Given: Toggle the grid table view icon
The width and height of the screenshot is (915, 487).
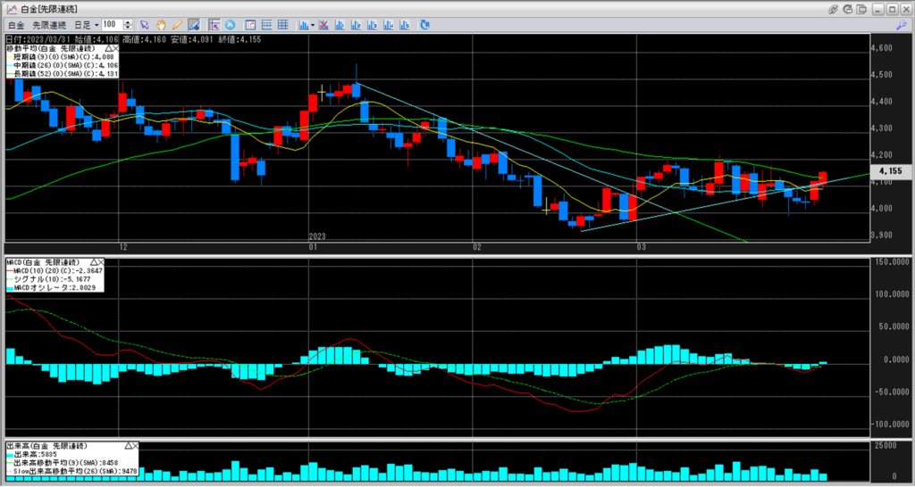Looking at the screenshot, I should [282, 24].
